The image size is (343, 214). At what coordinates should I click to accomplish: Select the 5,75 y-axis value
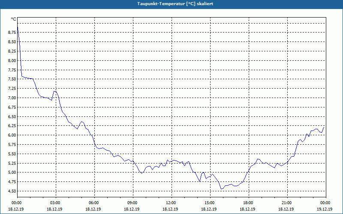pos(12,145)
